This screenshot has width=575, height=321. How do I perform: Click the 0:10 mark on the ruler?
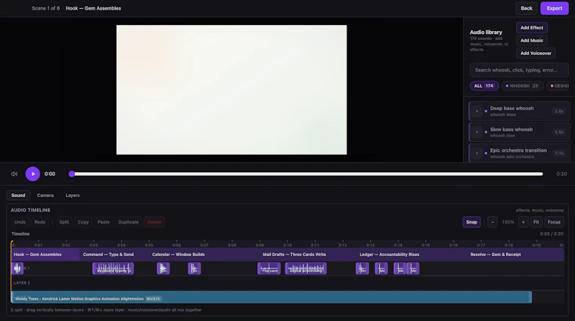click(x=287, y=245)
